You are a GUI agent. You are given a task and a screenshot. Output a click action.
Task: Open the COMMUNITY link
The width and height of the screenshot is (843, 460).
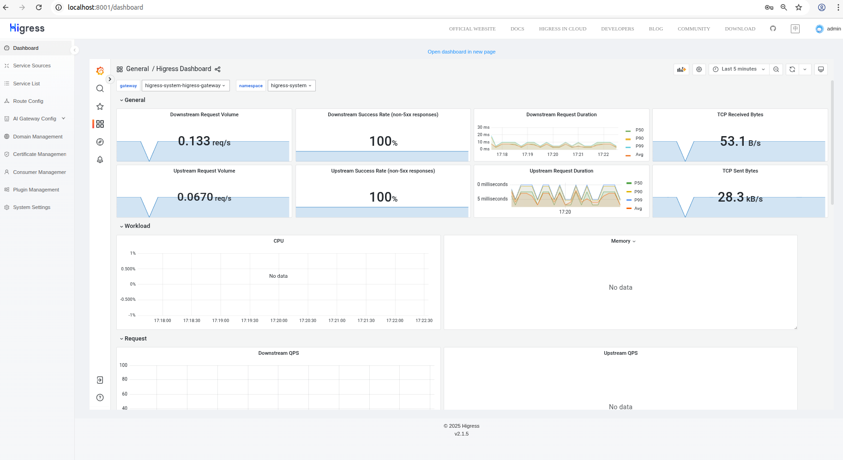(694, 29)
